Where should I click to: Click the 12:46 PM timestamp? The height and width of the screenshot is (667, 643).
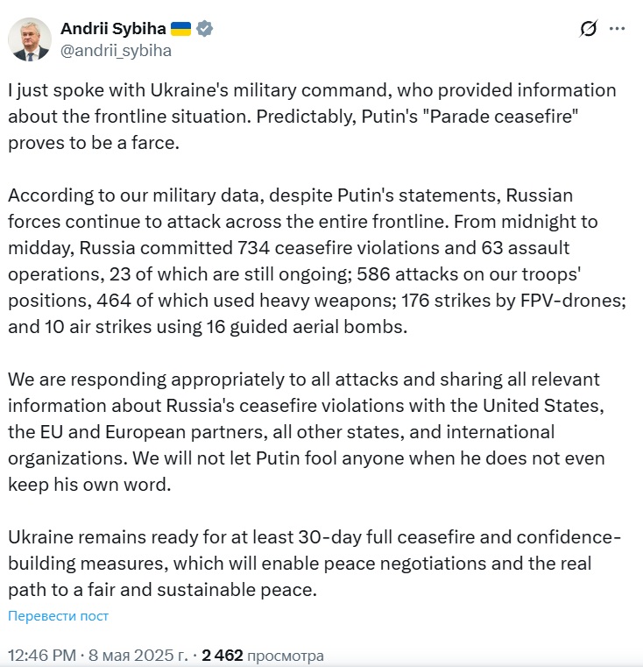[42, 655]
